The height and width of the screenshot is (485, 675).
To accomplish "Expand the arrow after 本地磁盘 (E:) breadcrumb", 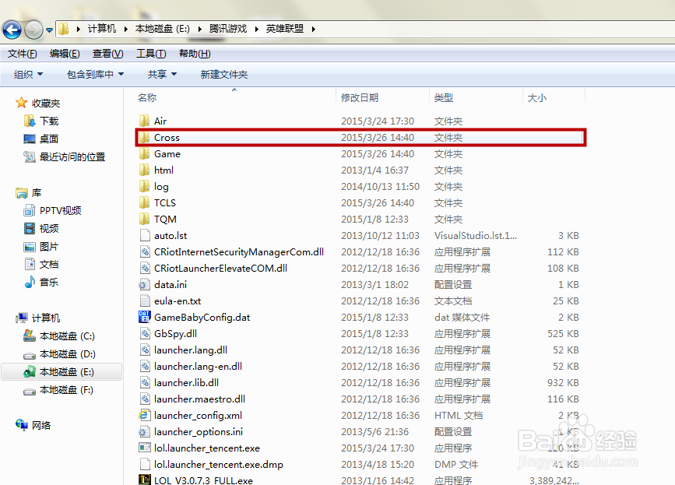I will [200, 29].
